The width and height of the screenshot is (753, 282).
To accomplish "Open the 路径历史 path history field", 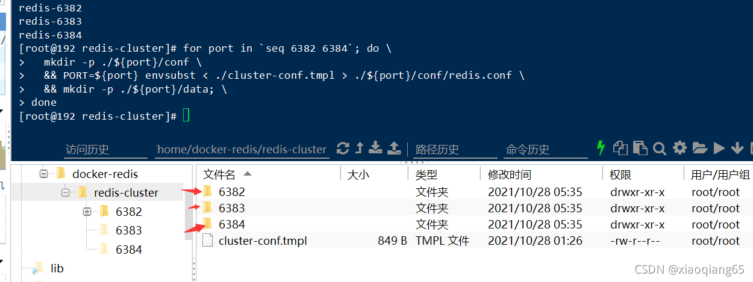I will (x=453, y=150).
